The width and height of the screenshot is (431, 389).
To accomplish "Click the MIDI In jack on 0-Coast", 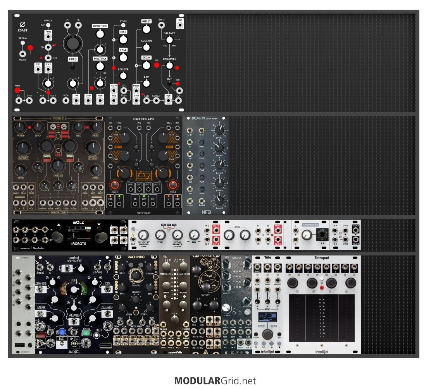I will (22, 53).
